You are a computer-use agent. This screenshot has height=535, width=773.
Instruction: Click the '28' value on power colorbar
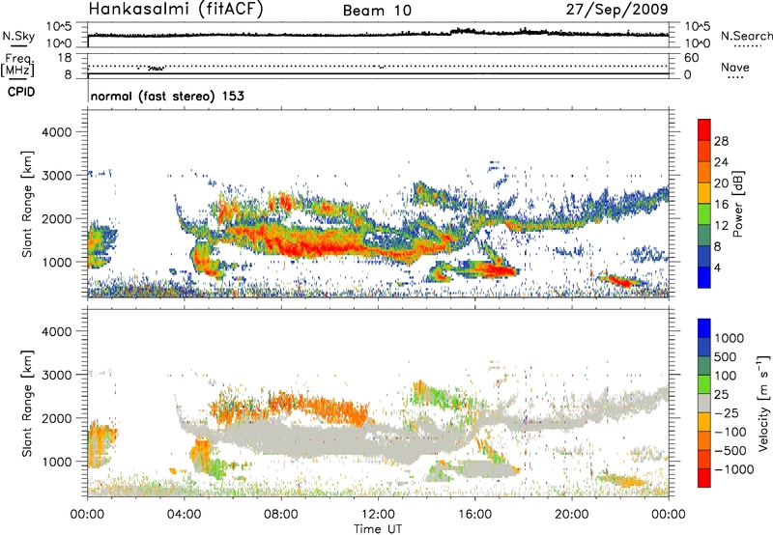coord(721,141)
